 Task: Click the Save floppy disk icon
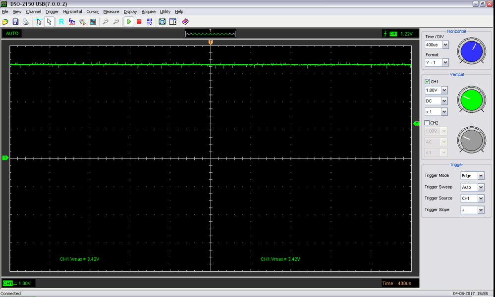point(15,22)
